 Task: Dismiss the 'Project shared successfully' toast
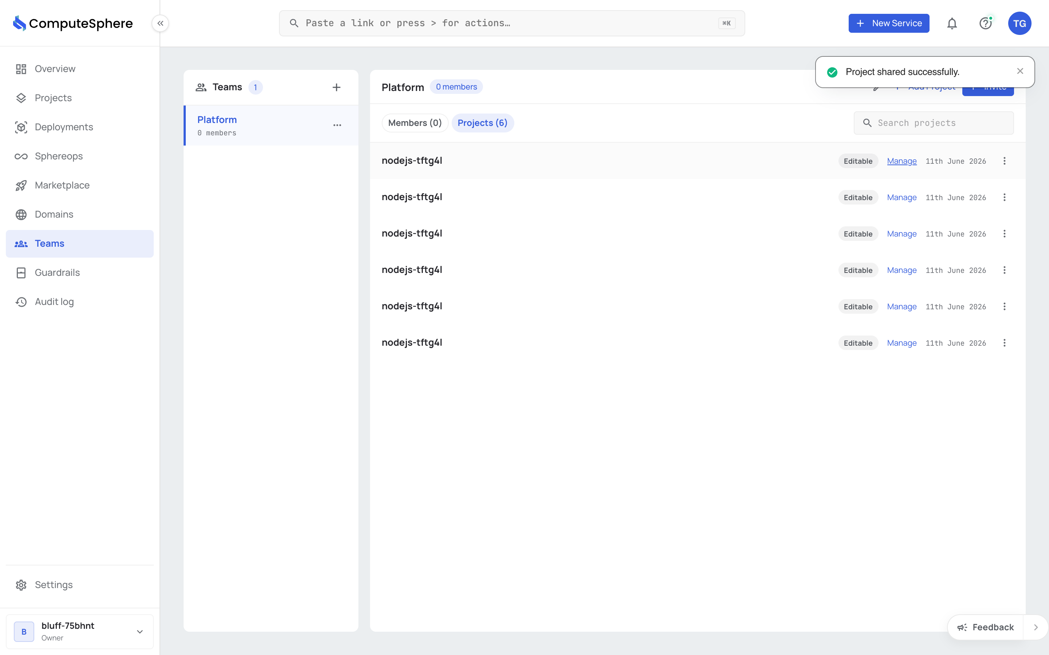click(x=1020, y=71)
